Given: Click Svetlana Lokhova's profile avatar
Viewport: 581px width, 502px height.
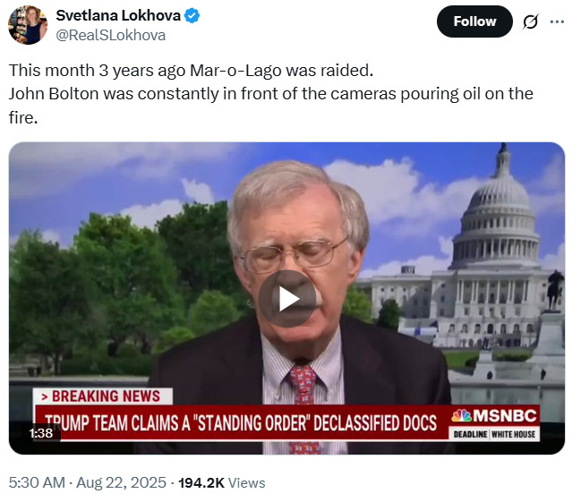Looking at the screenshot, I should (28, 25).
